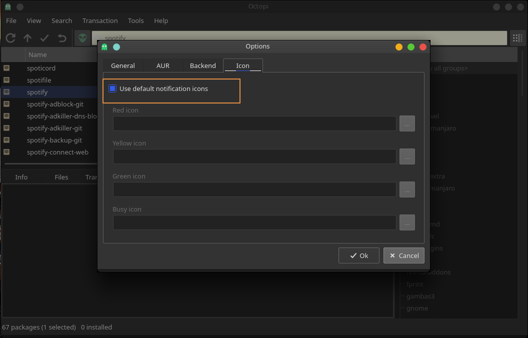Open the Tools menu
This screenshot has width=528, height=338.
(x=135, y=20)
